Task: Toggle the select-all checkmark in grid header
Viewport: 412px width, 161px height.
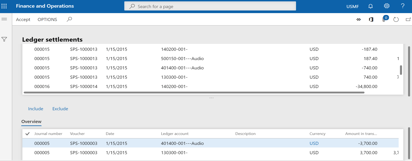Action: [x=28, y=134]
